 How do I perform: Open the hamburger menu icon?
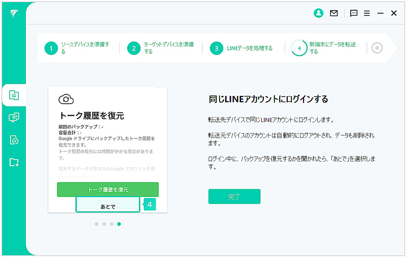(367, 13)
